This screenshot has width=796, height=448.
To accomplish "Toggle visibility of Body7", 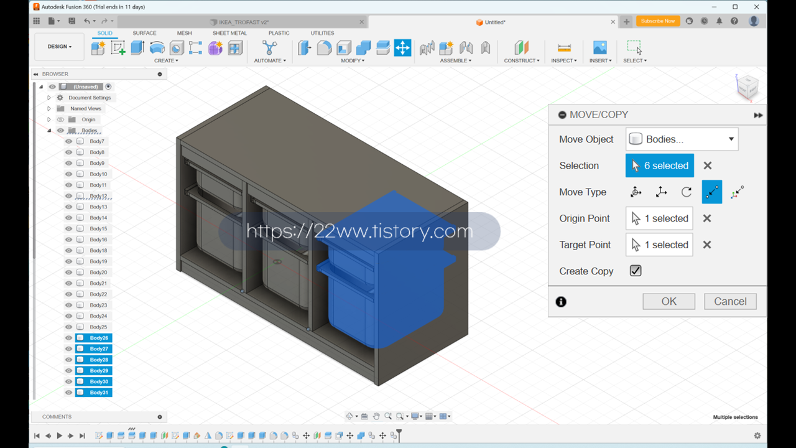I will point(69,141).
